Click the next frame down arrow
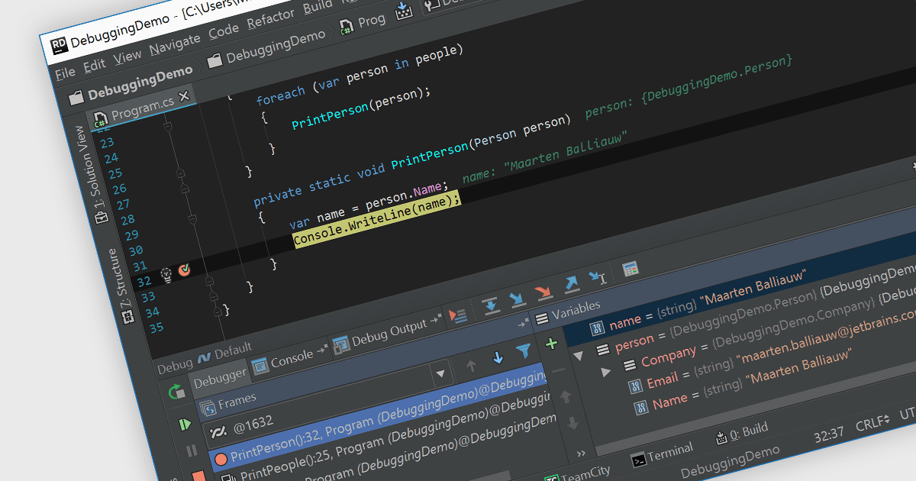Image resolution: width=916 pixels, height=481 pixels. [498, 358]
